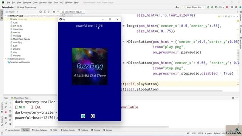Open the Problems tool window
Screen dimensions: 242x136
coord(83,130)
